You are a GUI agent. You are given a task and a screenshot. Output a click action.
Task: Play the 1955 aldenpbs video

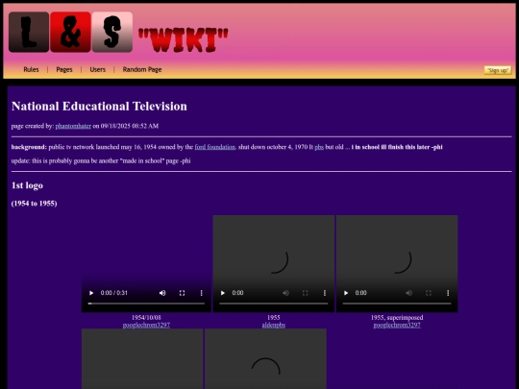pyautogui.click(x=223, y=293)
